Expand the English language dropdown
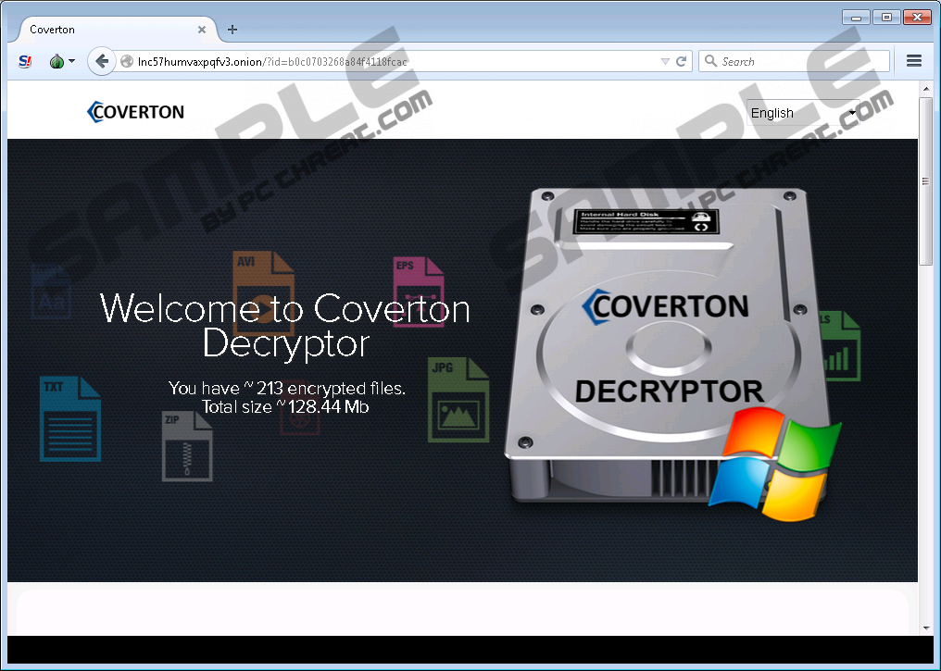The width and height of the screenshot is (941, 671). 803,113
